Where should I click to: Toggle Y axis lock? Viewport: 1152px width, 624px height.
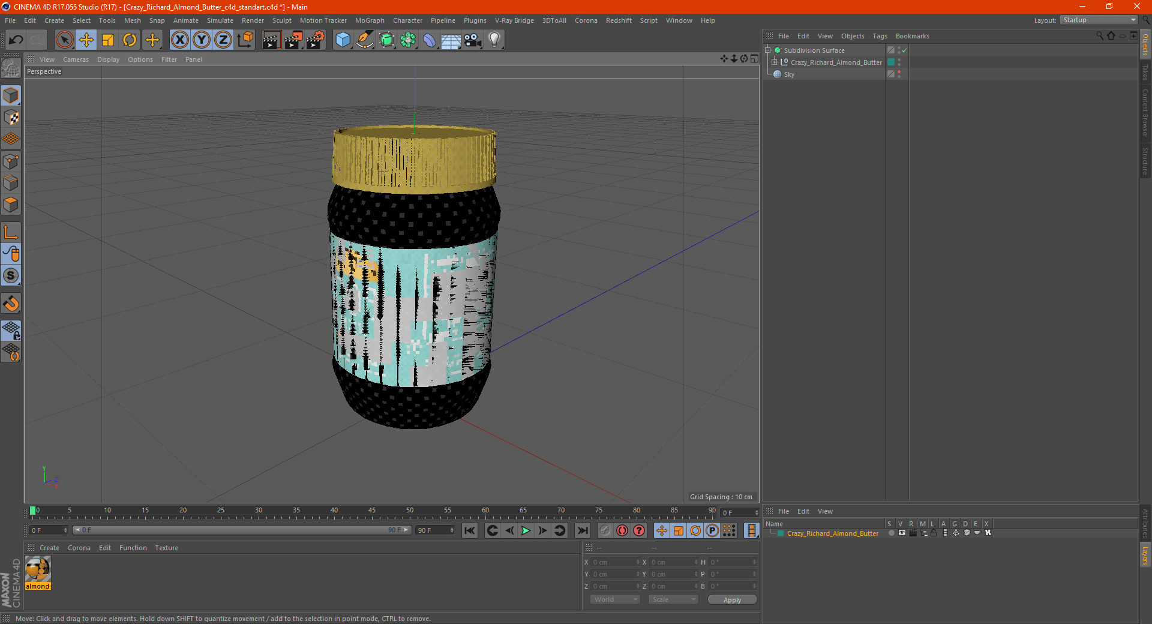(x=202, y=40)
